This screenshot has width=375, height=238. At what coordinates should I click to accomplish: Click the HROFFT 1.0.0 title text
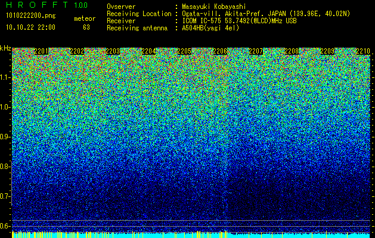(x=47, y=5)
